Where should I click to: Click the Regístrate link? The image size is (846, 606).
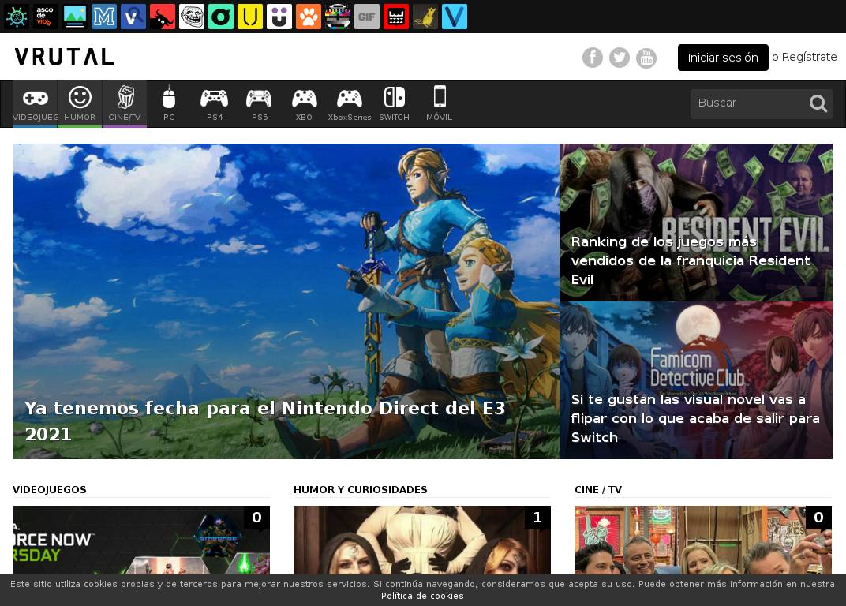click(x=809, y=57)
